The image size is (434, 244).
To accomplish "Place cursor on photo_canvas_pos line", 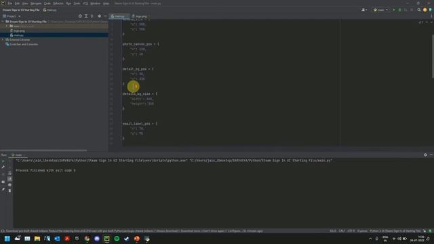I will pos(141,44).
